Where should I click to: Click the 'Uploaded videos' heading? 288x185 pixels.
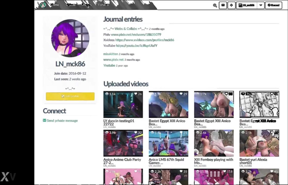coord(126,84)
